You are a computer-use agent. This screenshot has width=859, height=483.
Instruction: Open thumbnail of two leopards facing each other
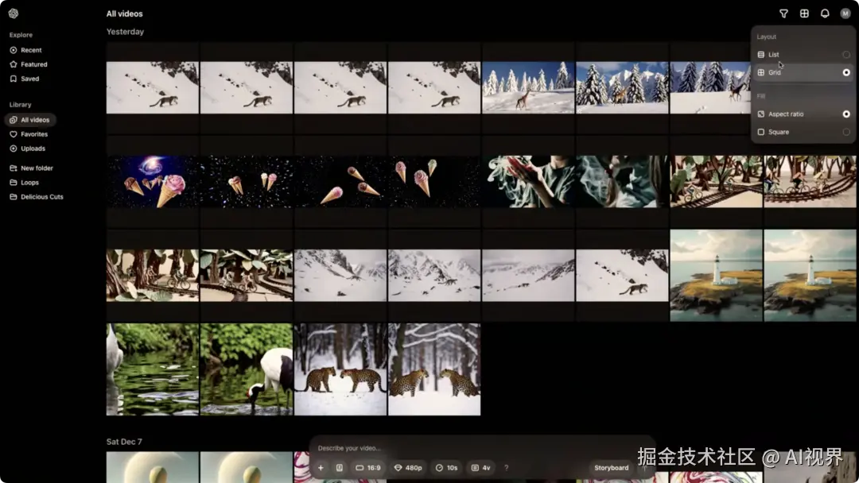point(340,369)
